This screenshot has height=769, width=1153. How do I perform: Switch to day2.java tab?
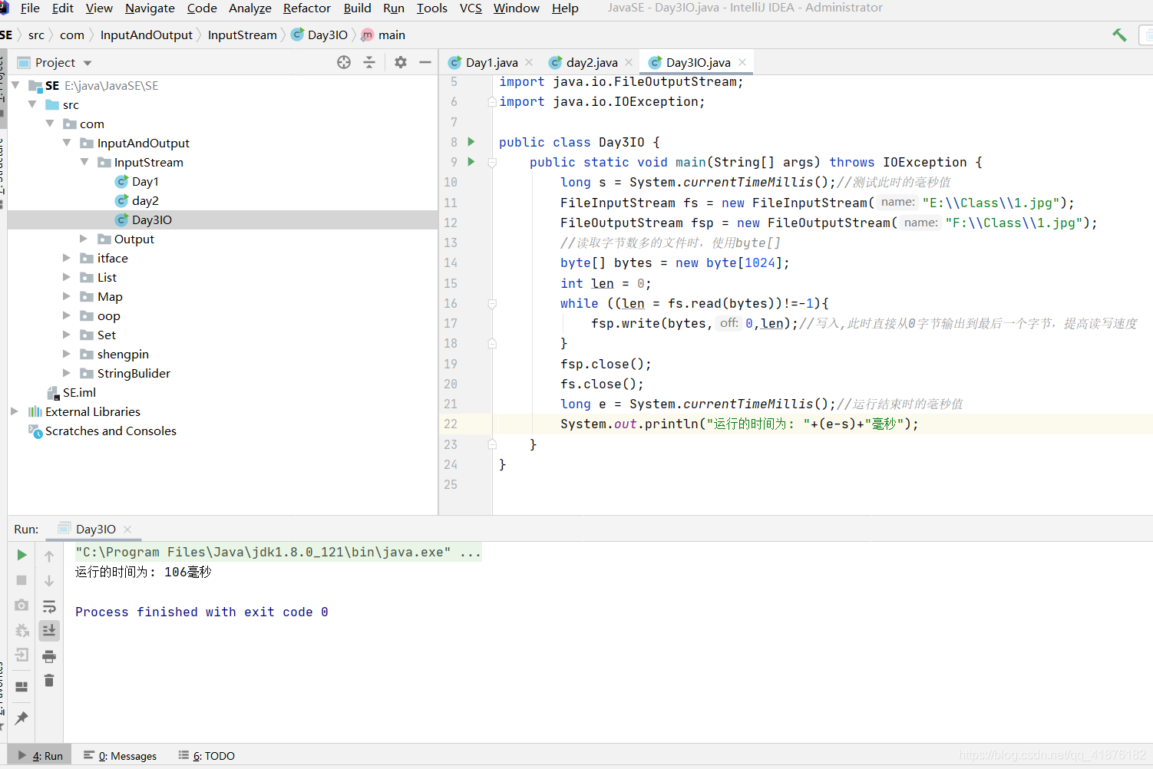(x=592, y=62)
